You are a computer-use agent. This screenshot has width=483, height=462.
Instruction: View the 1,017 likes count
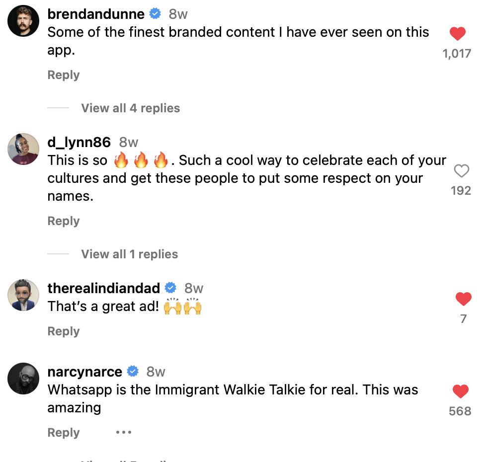tap(457, 54)
